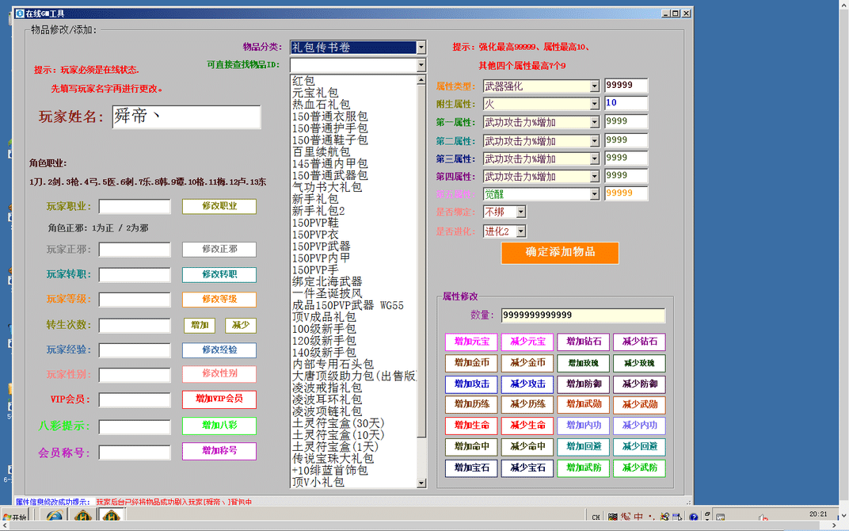The image size is (849, 531).
Task: Click the 修改等级 button
Action: tap(219, 300)
